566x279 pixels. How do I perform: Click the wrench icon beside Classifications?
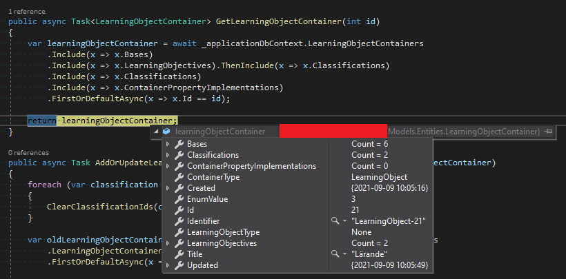pos(179,155)
